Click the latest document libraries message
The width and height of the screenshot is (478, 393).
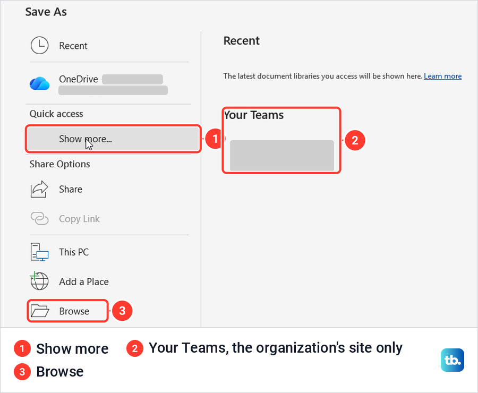[323, 76]
